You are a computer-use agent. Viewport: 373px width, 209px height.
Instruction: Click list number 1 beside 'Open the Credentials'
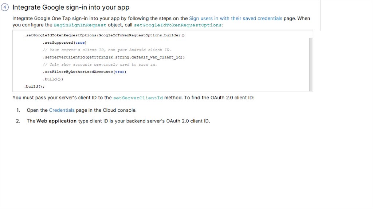pyautogui.click(x=18, y=110)
